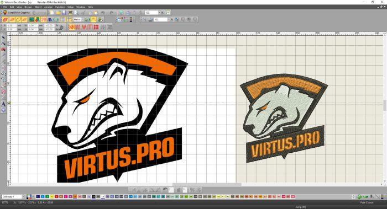Click the Print icon in toolbar
This screenshot has height=209, width=387.
click(x=70, y=13)
